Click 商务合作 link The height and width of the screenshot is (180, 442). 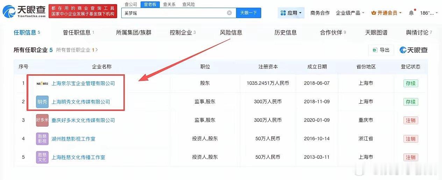[320, 13]
